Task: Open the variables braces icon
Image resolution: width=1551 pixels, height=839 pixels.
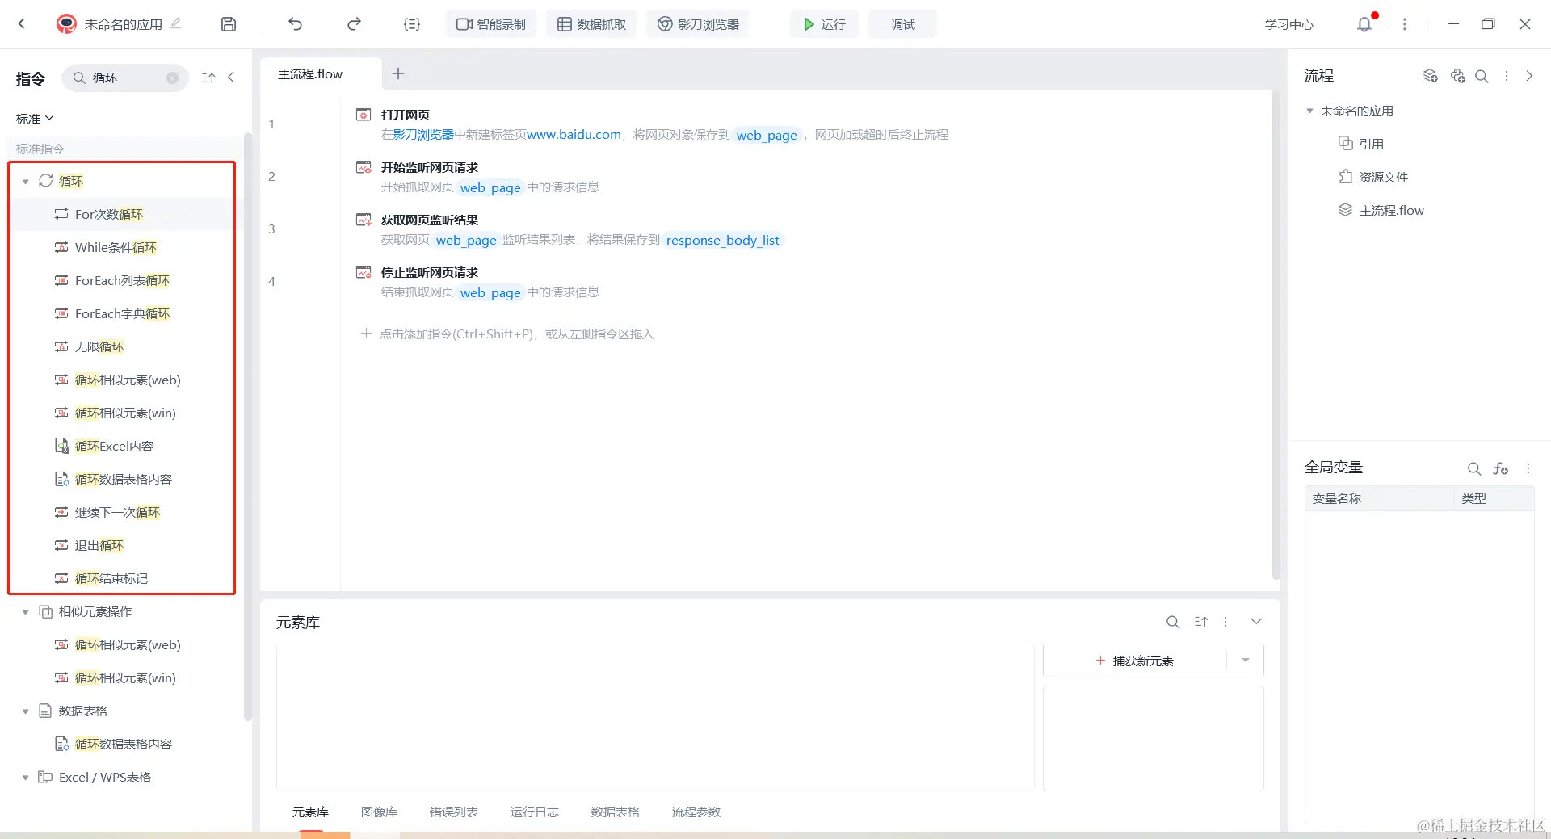Action: pos(412,24)
